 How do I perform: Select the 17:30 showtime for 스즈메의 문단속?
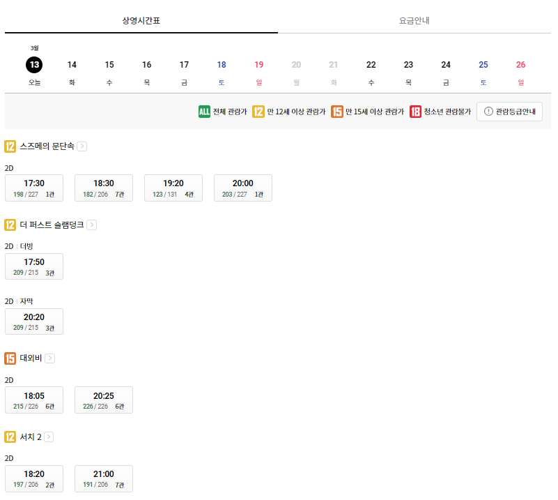[33, 188]
